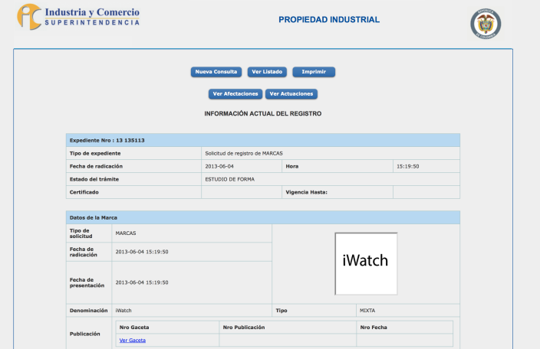The height and width of the screenshot is (349, 540).
Task: Click the Nro Gaceta column header
Action: click(x=134, y=328)
